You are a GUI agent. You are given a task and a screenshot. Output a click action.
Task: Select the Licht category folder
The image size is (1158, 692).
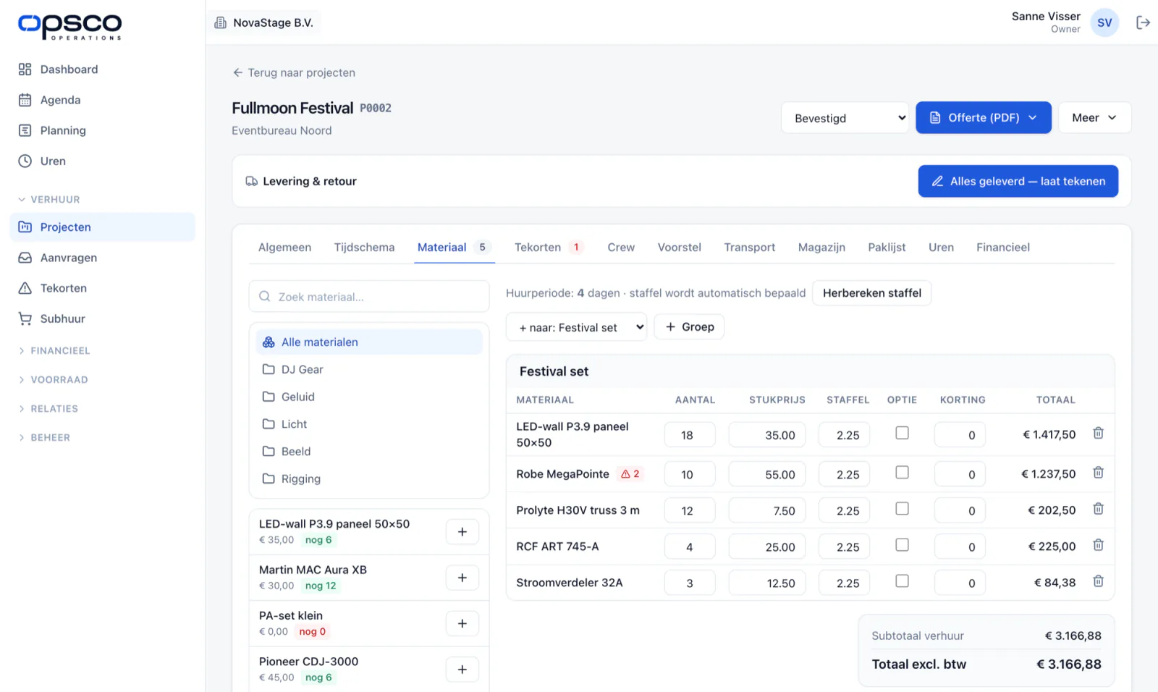(x=369, y=424)
